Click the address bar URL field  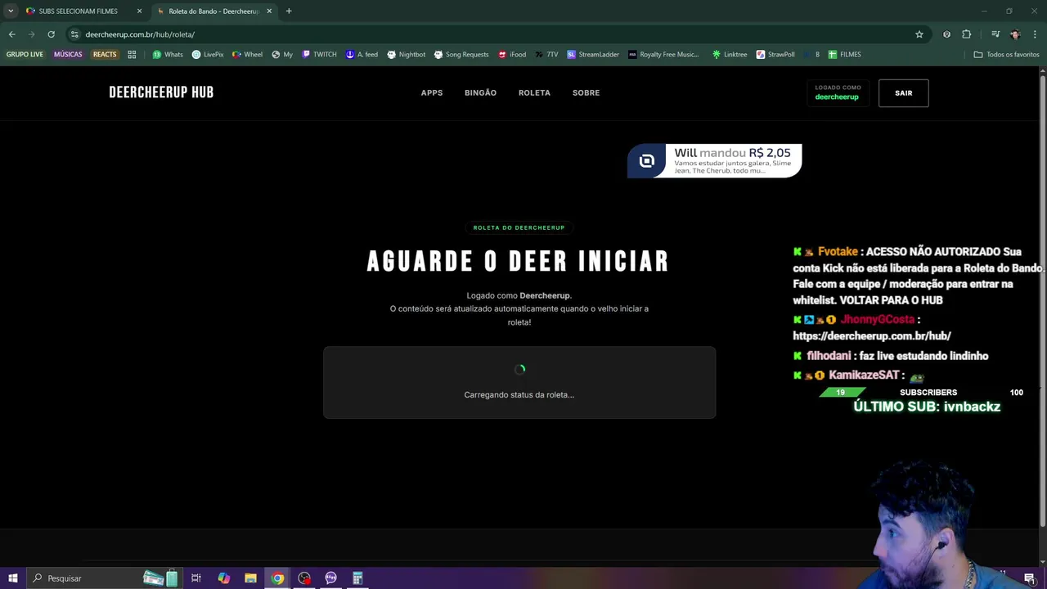tap(491, 34)
